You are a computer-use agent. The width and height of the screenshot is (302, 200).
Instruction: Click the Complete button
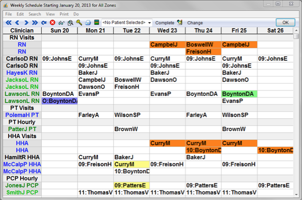point(165,23)
